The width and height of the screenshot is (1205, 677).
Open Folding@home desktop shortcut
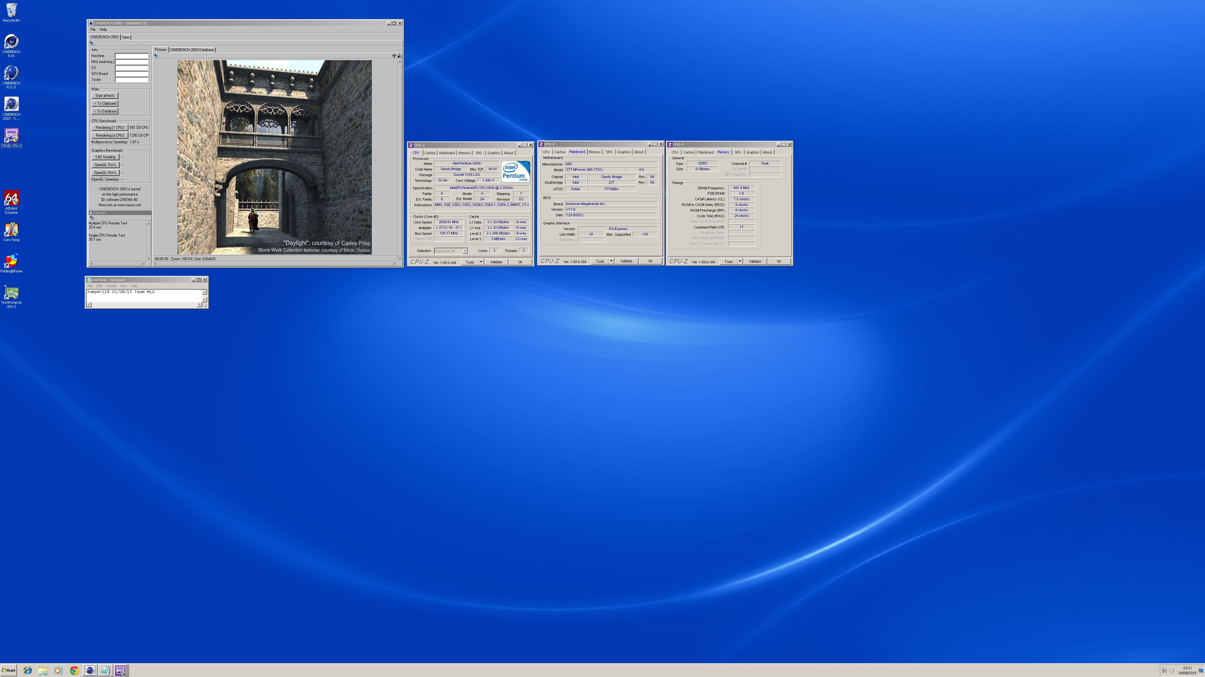(x=11, y=264)
